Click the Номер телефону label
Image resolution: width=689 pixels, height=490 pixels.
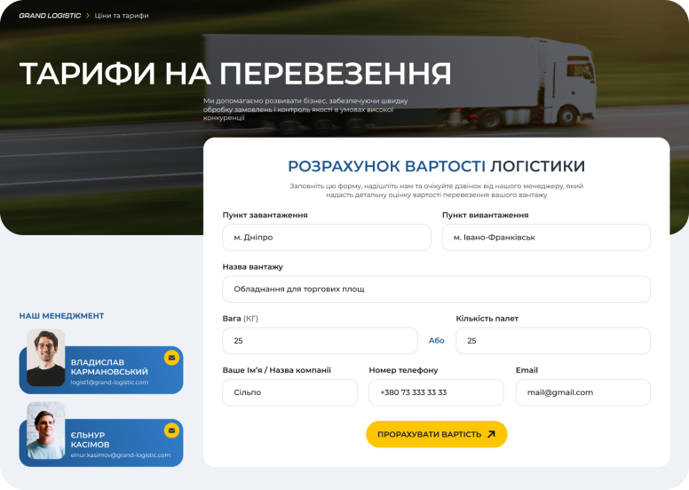point(403,370)
